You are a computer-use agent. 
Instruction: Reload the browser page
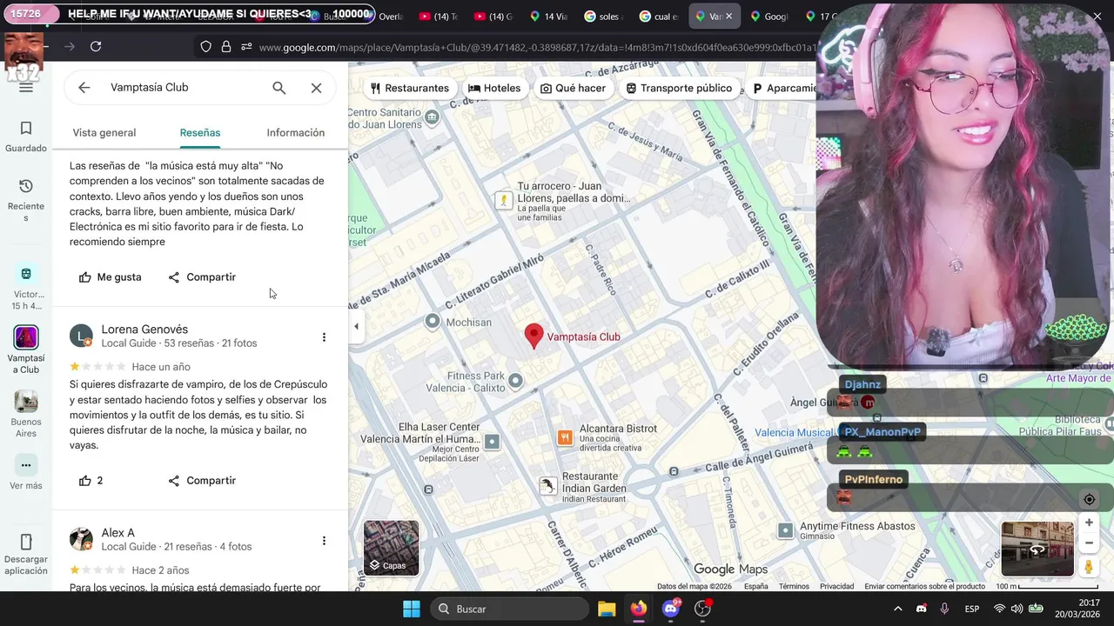pos(96,47)
